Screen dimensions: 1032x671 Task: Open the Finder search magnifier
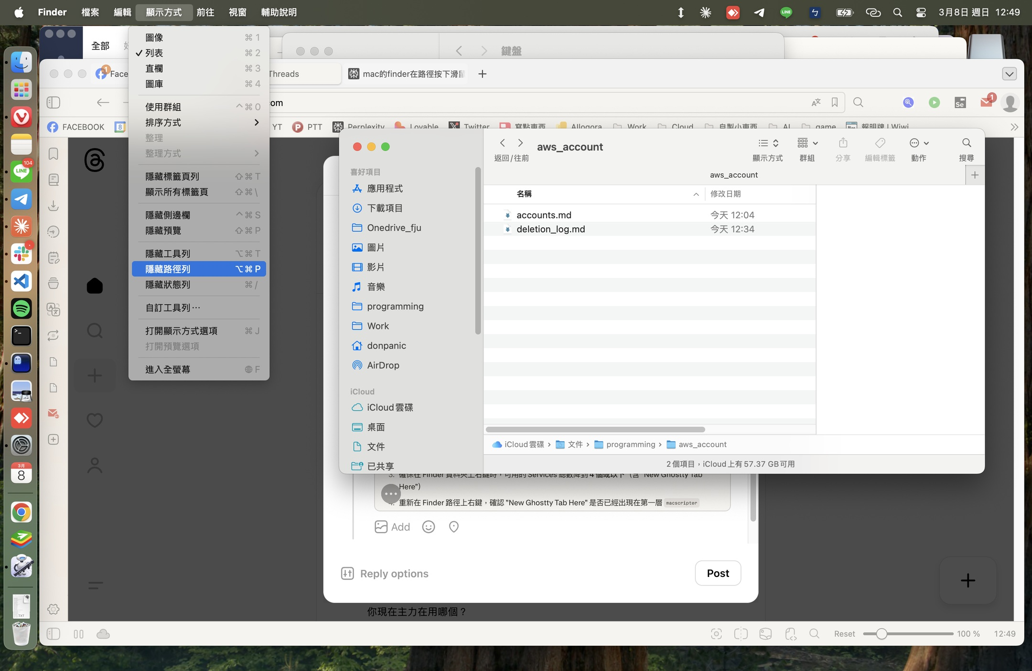coord(966,143)
